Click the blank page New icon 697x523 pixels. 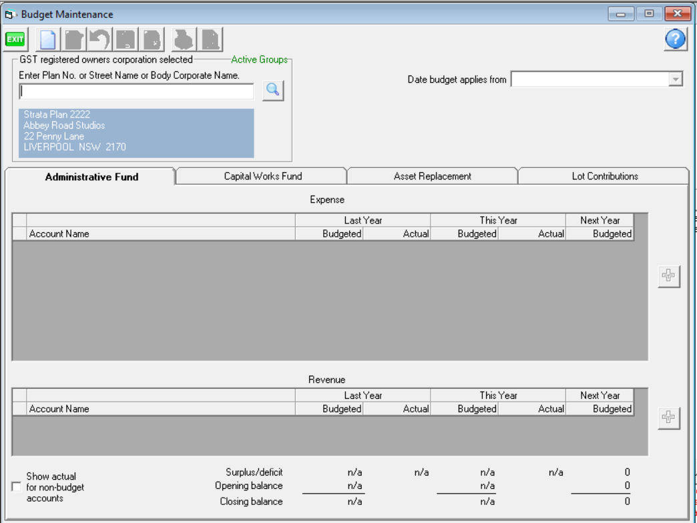tap(48, 40)
